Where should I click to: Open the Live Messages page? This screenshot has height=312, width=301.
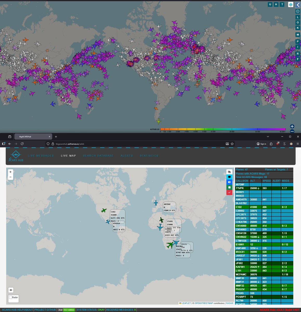coord(41,156)
